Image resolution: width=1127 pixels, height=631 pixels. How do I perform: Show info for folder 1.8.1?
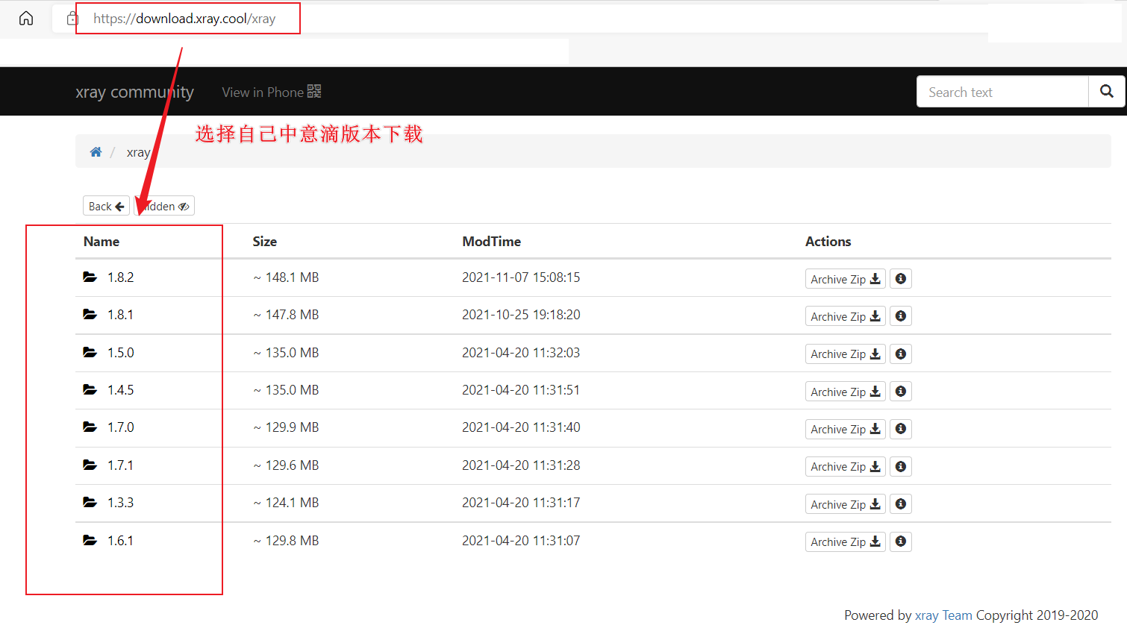[x=901, y=316]
